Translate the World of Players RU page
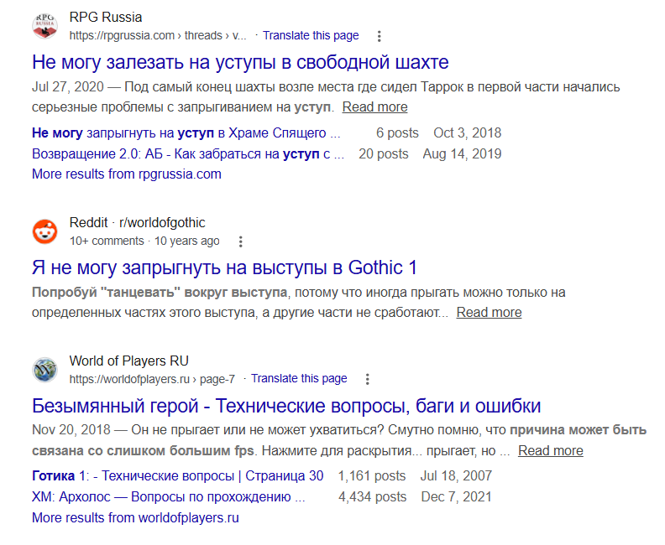665x545 pixels. pos(299,379)
